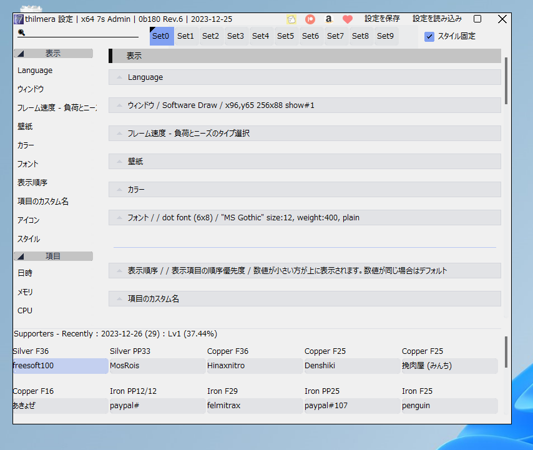Toggle the スタイル固定 checkbox

(429, 36)
